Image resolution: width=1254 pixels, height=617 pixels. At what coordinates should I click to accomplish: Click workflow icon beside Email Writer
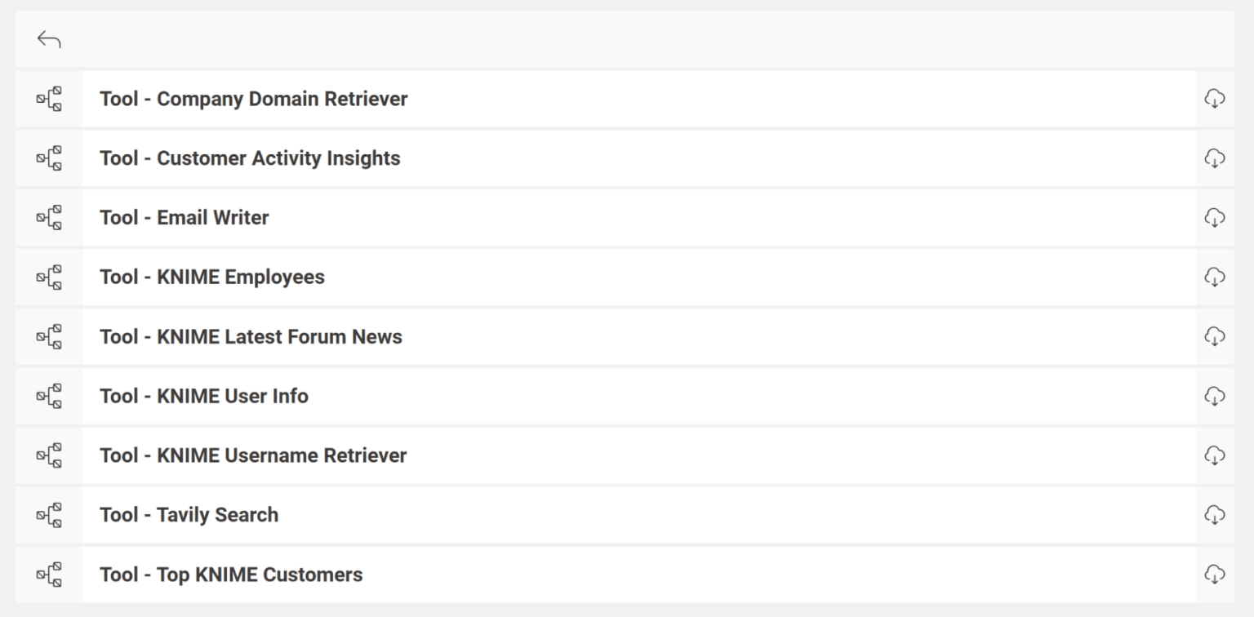click(49, 218)
